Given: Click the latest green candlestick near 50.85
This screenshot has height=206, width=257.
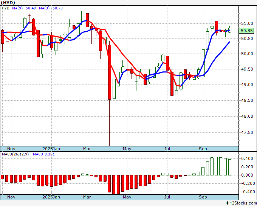Looking at the screenshot, I should [x=230, y=30].
